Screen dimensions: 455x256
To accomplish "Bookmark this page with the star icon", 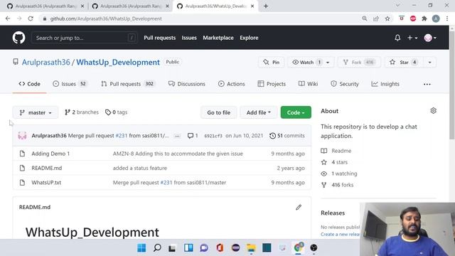I will pos(387,18).
